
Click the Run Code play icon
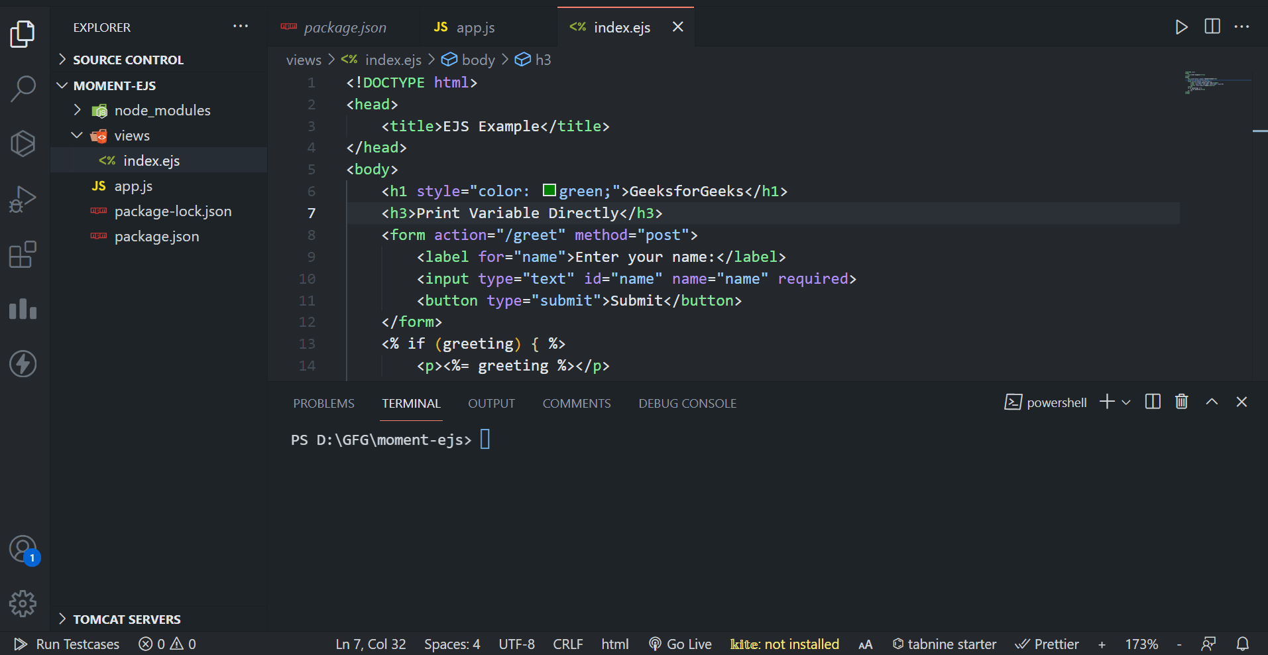[1181, 27]
